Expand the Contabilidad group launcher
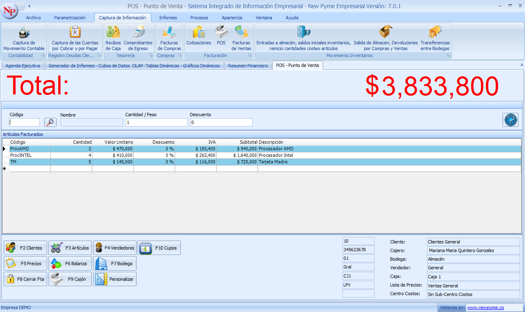Viewport: 525px width, 312px height. 43,55
